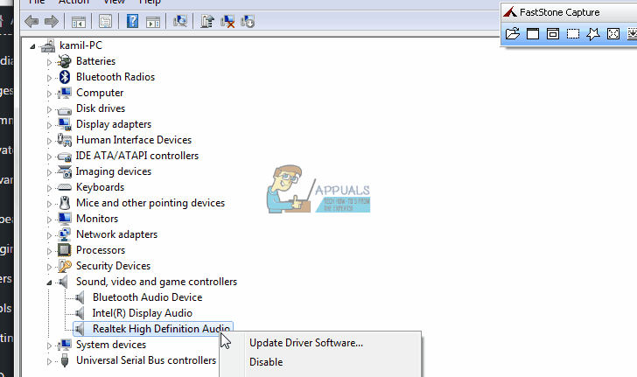Click the Bluetooth Radios icon

(x=65, y=77)
